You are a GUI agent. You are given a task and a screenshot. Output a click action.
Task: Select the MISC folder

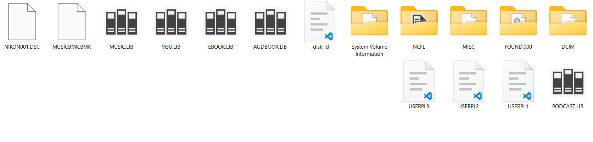(x=469, y=21)
